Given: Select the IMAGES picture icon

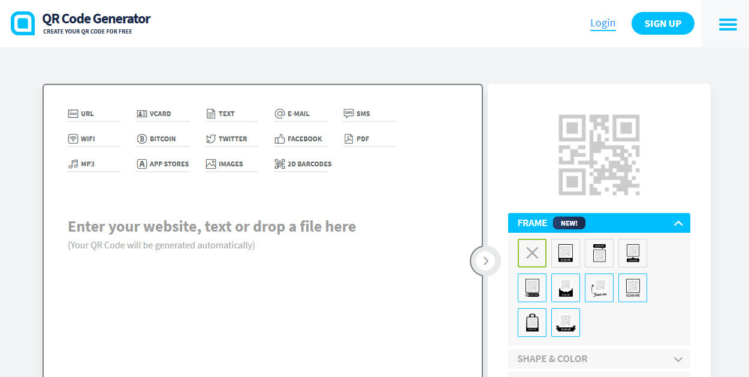Looking at the screenshot, I should (x=210, y=164).
